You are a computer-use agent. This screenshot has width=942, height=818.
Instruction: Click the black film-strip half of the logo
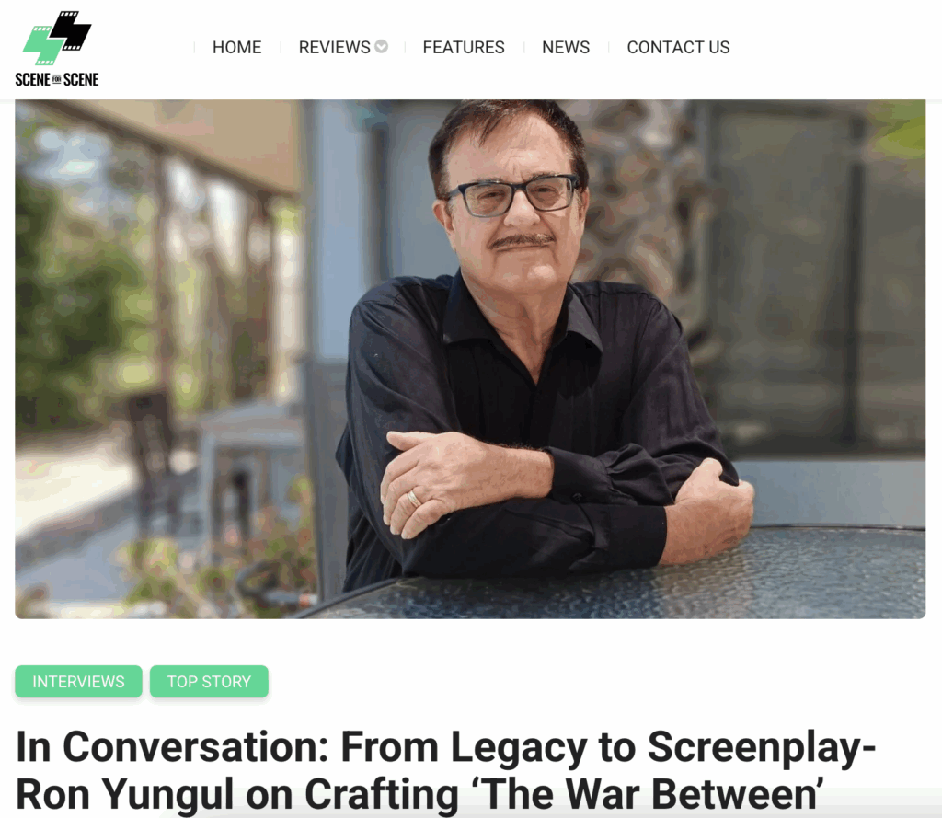coord(71,30)
